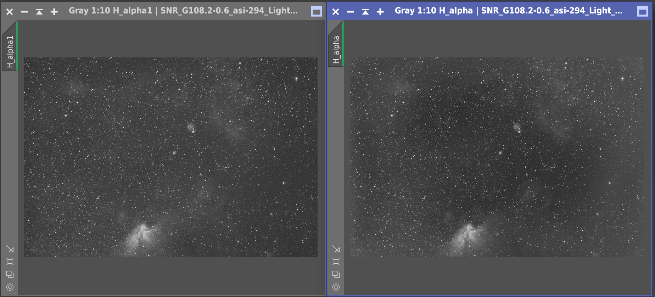Maximize the H_alpha1 window with plus button
The width and height of the screenshot is (655, 297).
(54, 12)
